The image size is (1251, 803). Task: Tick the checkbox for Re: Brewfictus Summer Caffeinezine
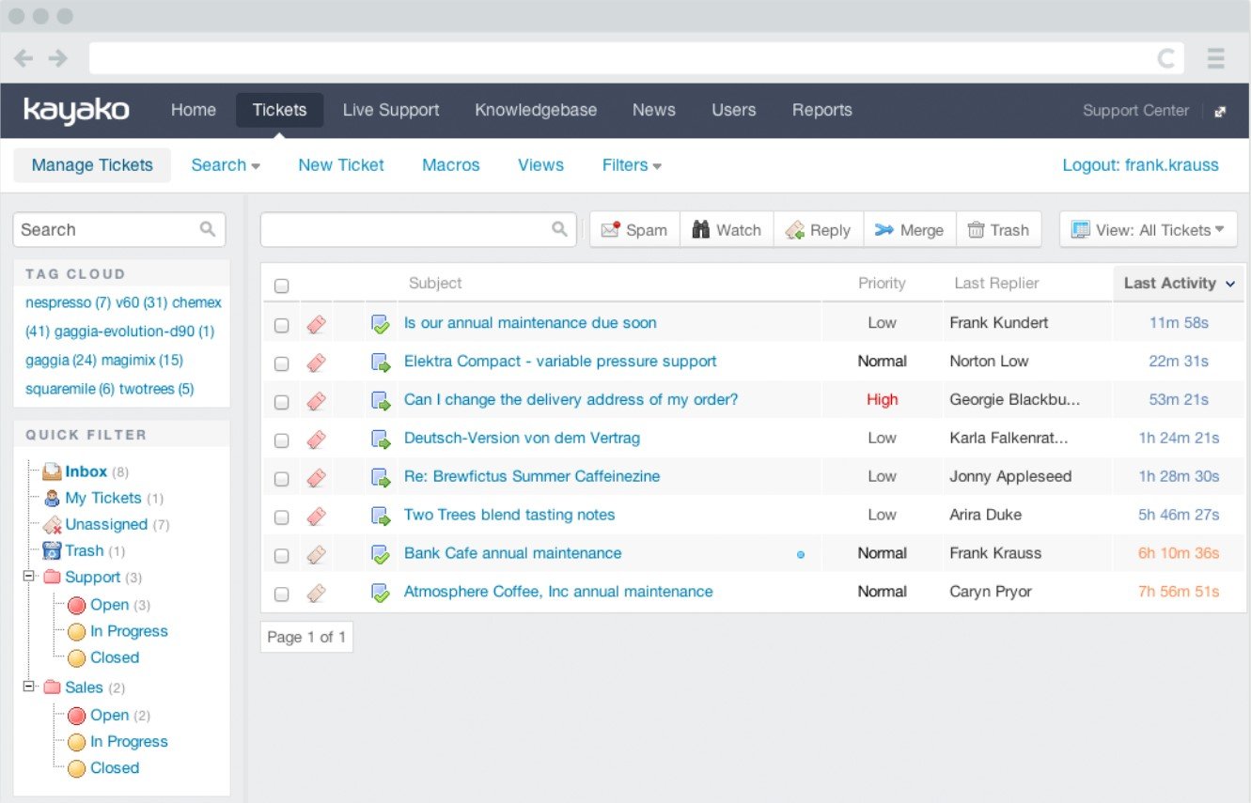click(281, 479)
